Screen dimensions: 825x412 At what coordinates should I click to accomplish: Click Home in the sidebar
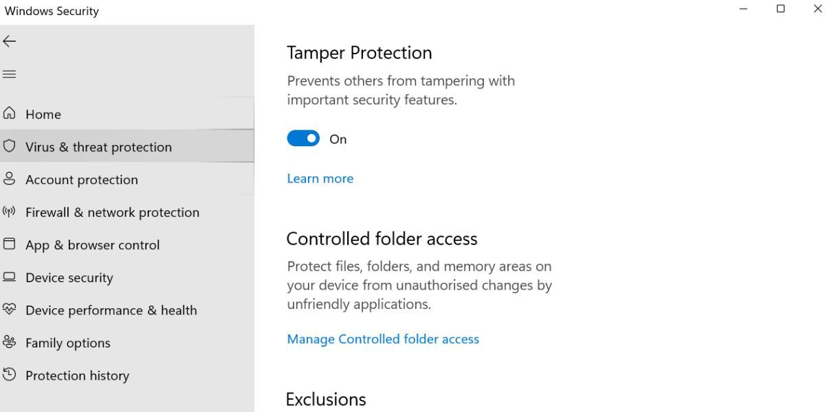pyautogui.click(x=43, y=114)
